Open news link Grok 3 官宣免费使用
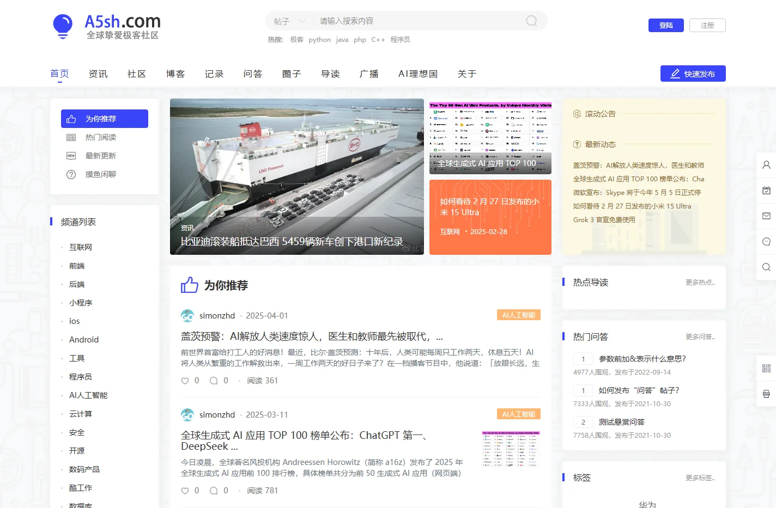Viewport: 776px width, 508px height. 604,220
